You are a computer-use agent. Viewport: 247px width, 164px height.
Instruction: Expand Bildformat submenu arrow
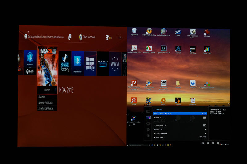pos(205,134)
